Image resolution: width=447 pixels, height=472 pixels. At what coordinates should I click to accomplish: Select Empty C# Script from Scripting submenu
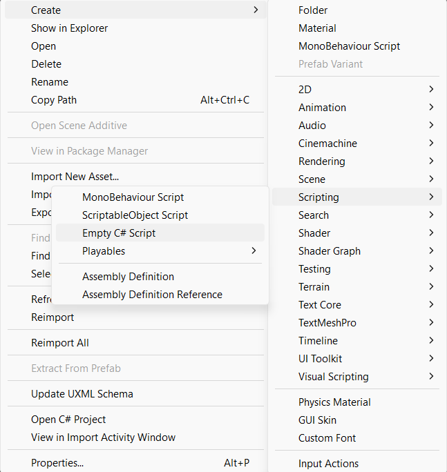160,233
